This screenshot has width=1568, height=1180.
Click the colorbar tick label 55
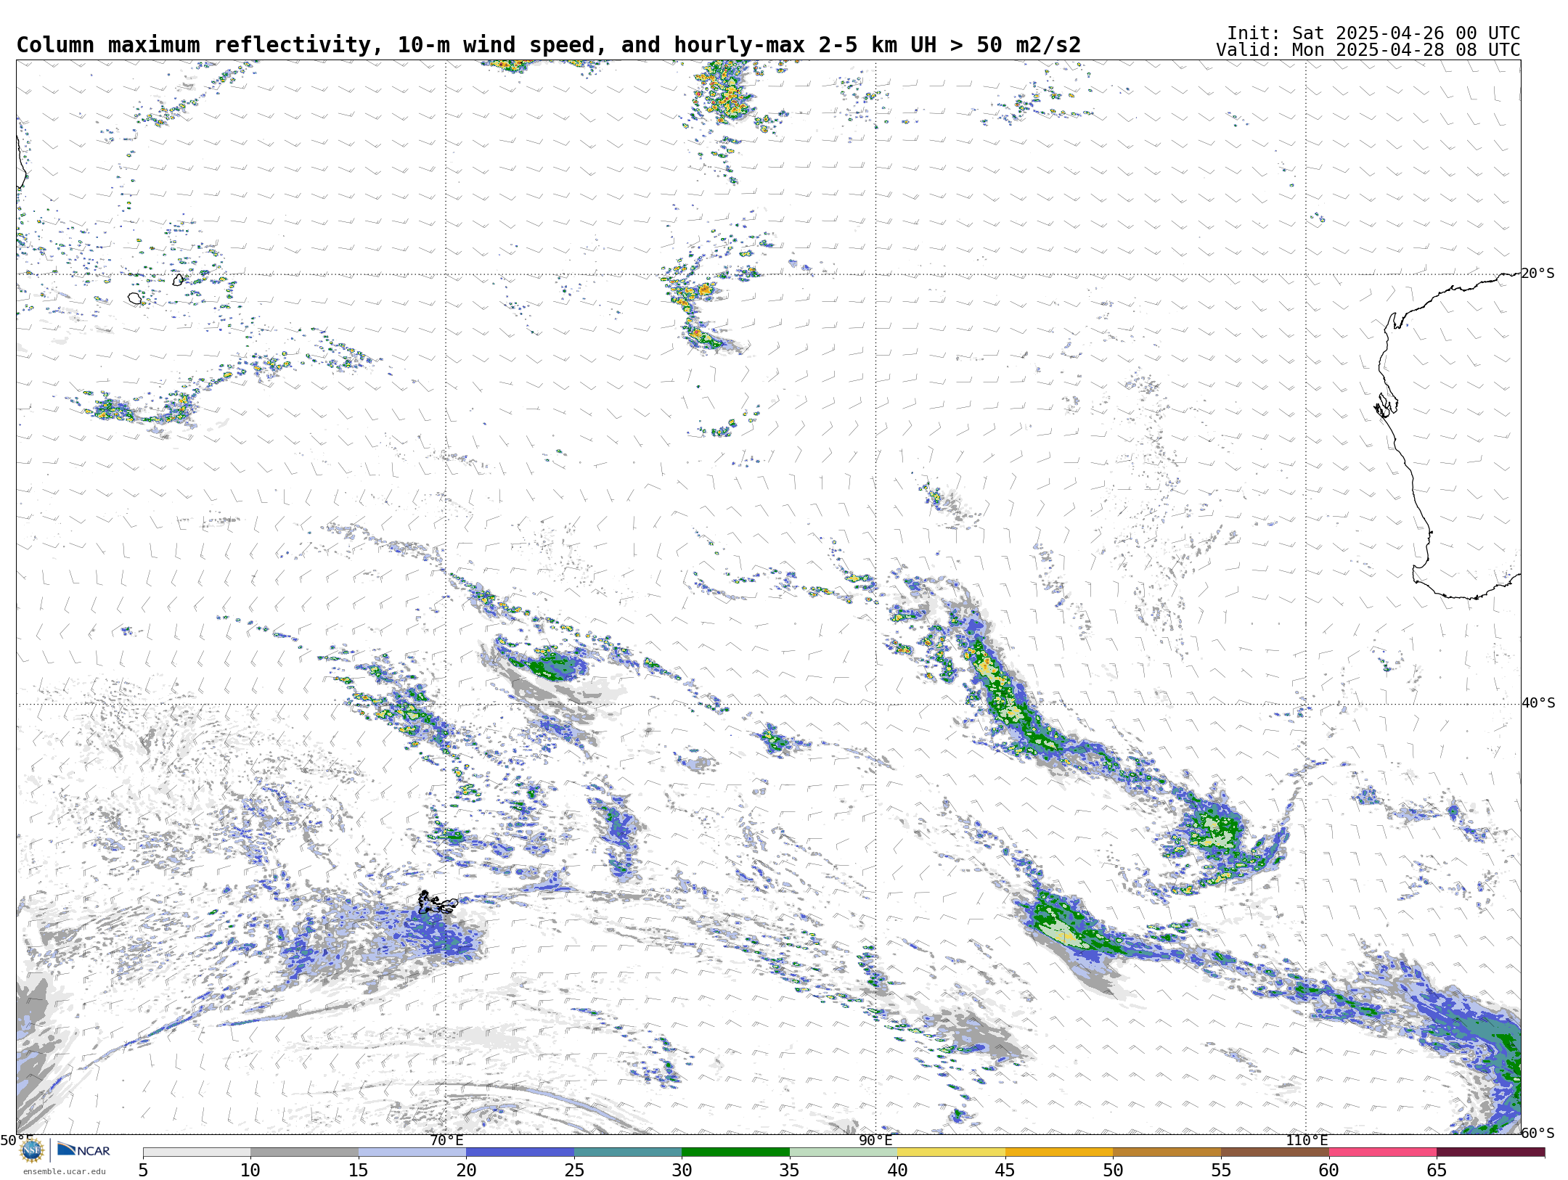(x=1221, y=1170)
